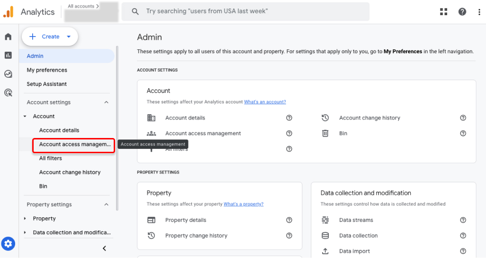
Task: Select Setup Assistant in sidebar
Action: point(47,84)
